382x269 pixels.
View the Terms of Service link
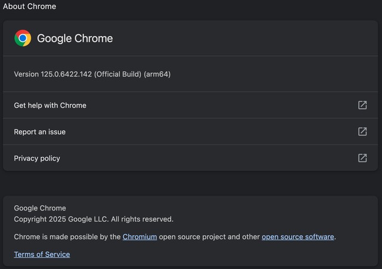click(42, 255)
